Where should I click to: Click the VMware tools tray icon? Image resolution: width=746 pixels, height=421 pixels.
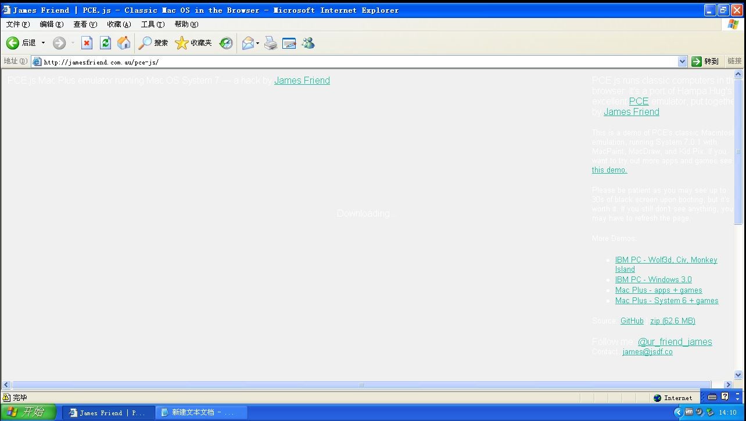[689, 412]
